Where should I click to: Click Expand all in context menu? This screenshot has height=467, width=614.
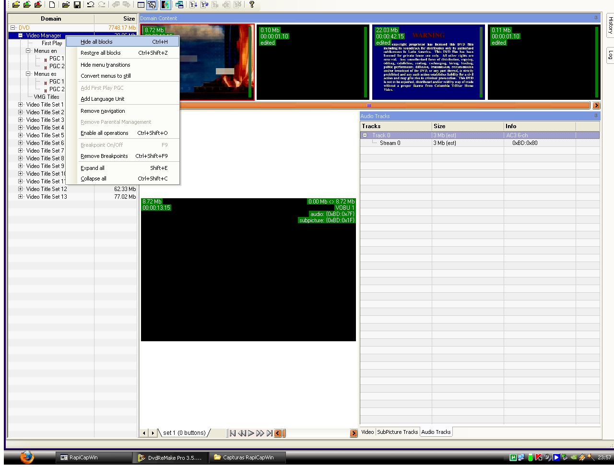123,168
